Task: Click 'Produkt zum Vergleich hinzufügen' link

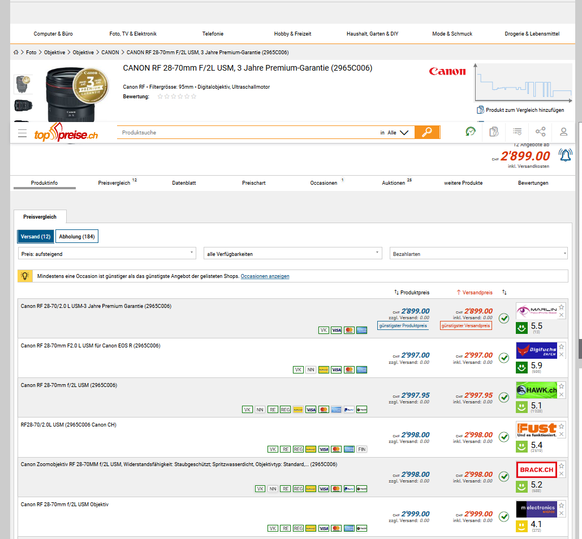Action: (x=524, y=110)
